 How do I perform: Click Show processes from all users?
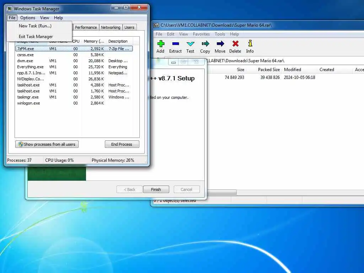click(x=47, y=144)
